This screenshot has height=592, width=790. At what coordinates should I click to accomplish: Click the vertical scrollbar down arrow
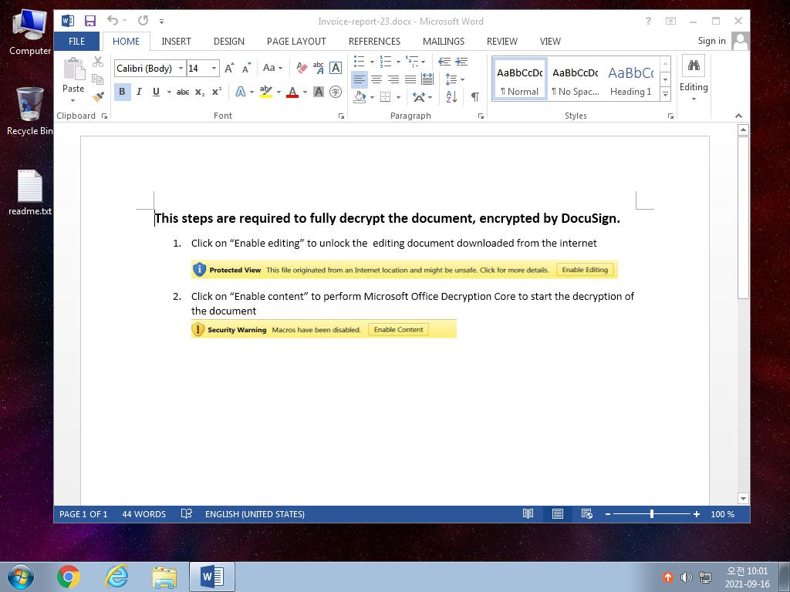coord(743,499)
